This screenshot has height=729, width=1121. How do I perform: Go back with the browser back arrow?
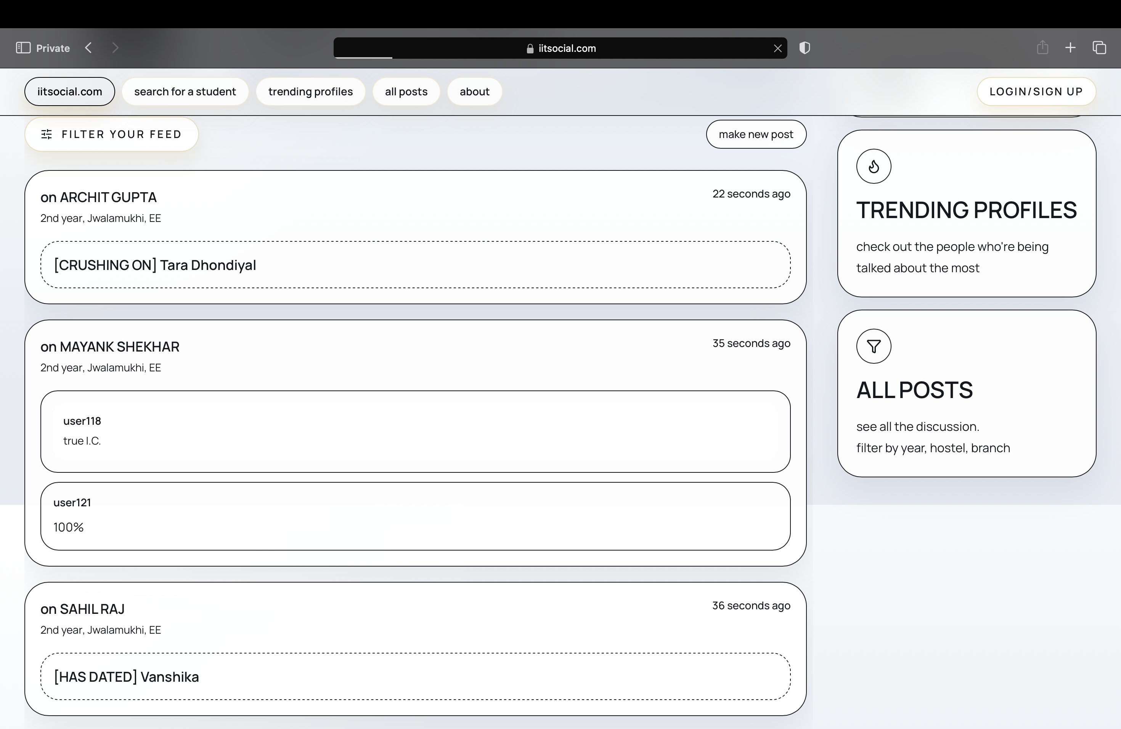coord(88,48)
